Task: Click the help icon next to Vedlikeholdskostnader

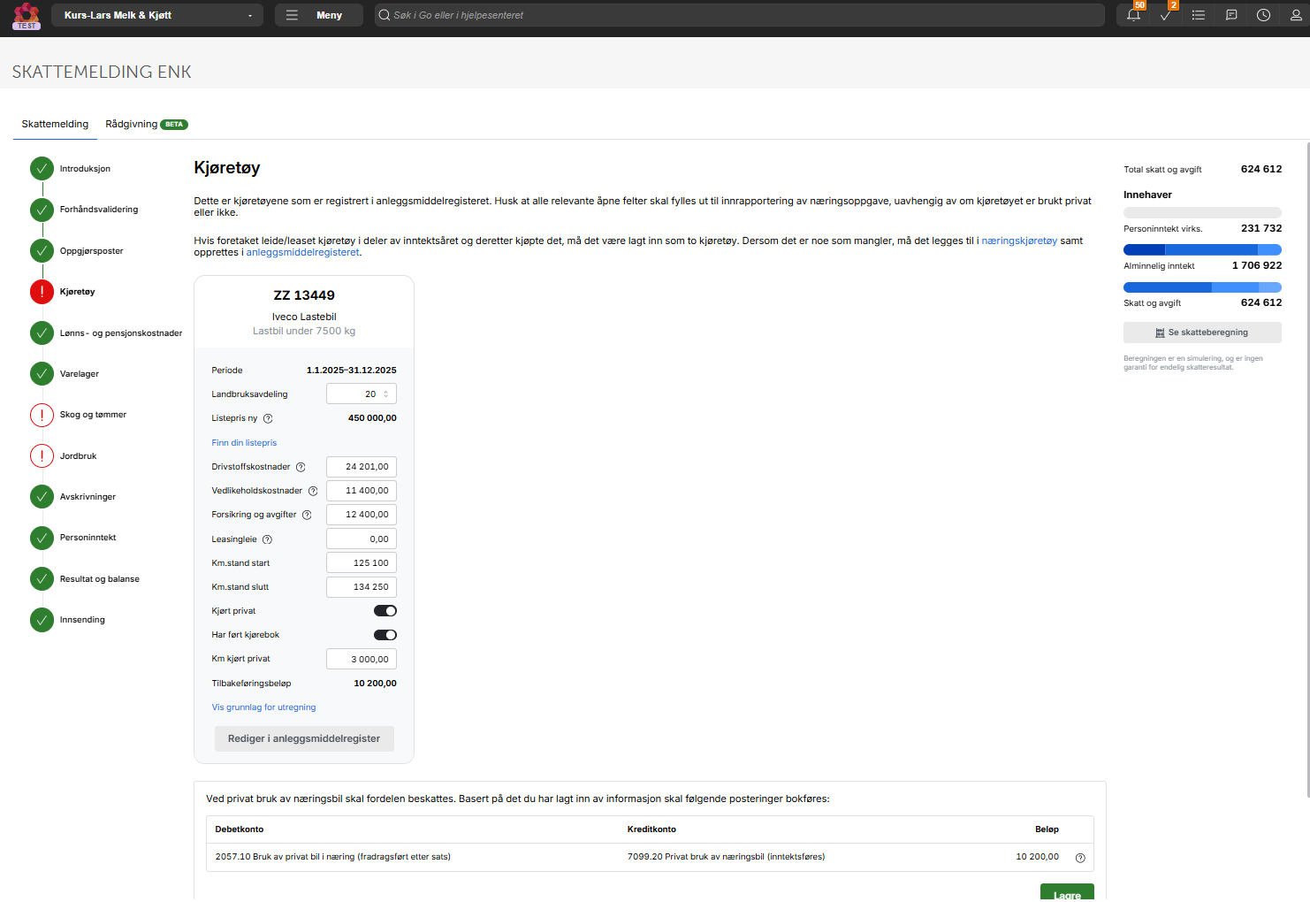Action: (x=313, y=491)
